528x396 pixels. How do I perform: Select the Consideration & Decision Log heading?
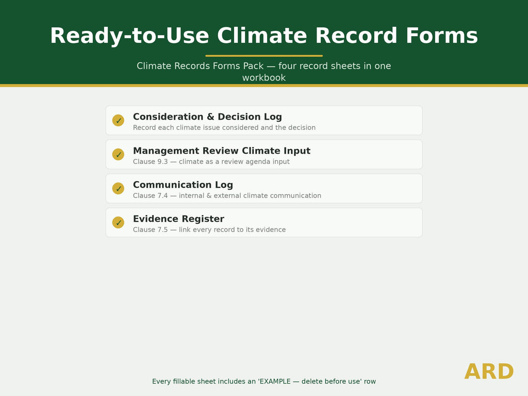[x=207, y=117]
